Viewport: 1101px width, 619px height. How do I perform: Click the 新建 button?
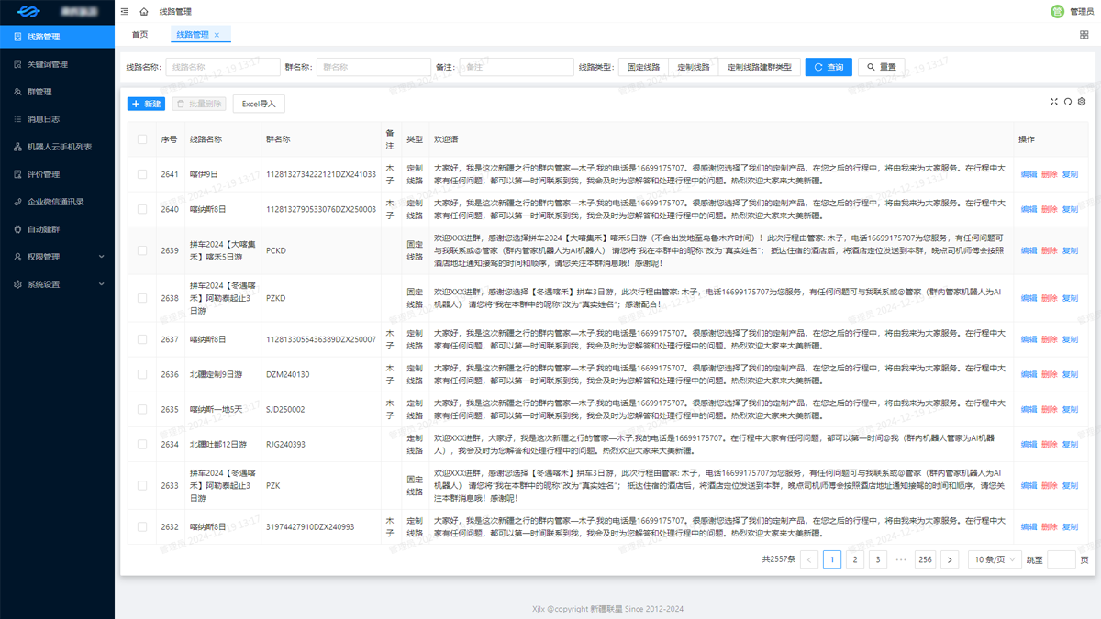point(146,104)
